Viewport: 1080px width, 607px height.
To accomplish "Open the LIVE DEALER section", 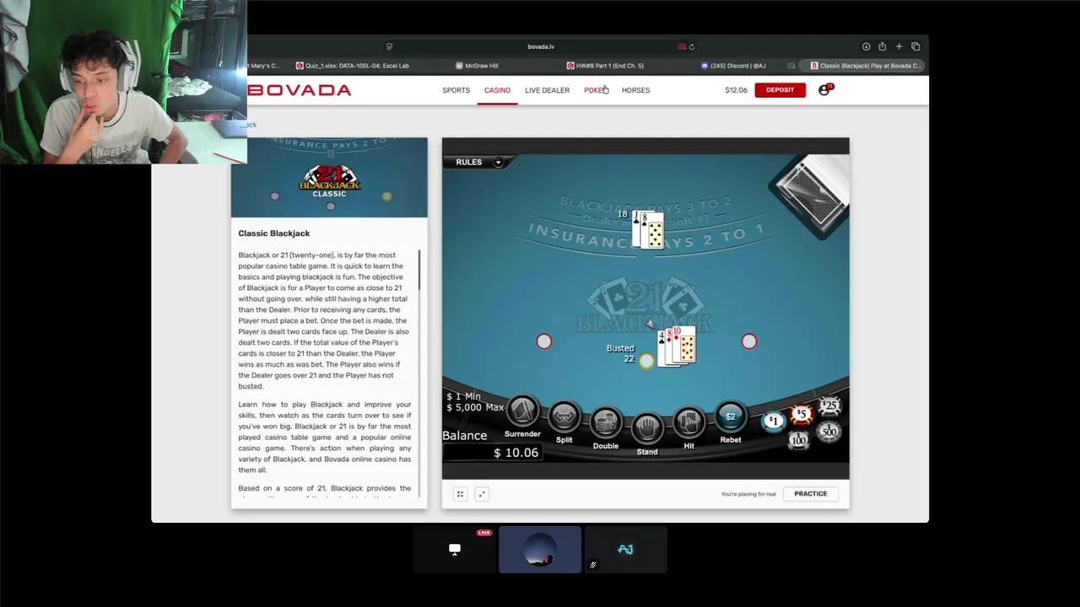I will pyautogui.click(x=547, y=90).
